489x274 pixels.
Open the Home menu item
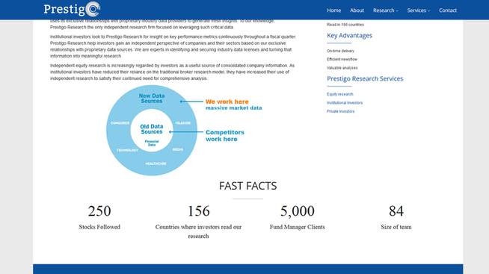[x=333, y=10]
